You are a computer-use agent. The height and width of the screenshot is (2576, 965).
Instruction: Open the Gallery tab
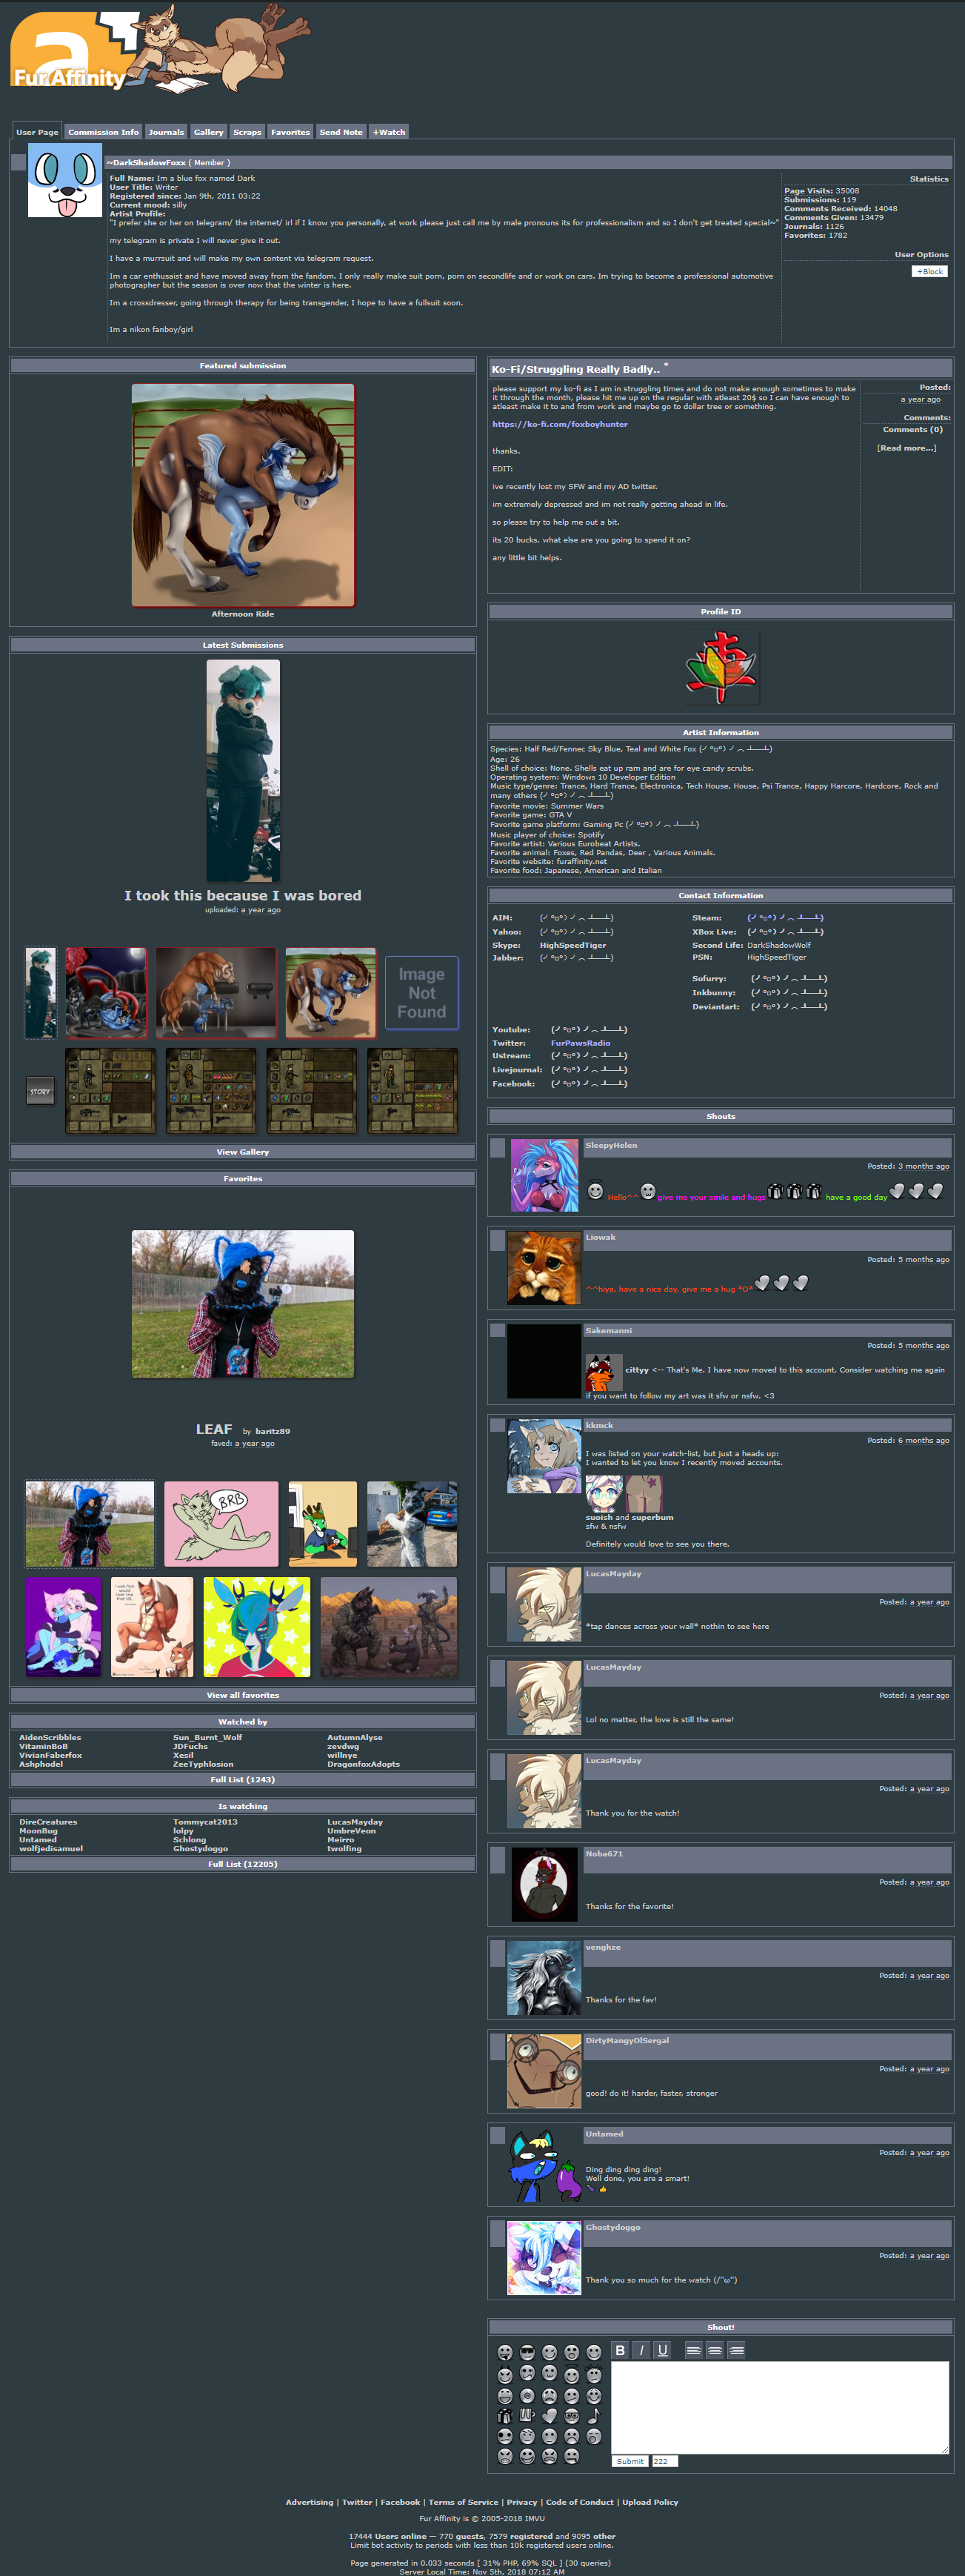click(x=208, y=132)
